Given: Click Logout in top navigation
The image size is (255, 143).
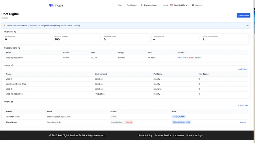Looking at the screenshot, I should coord(165,5).
